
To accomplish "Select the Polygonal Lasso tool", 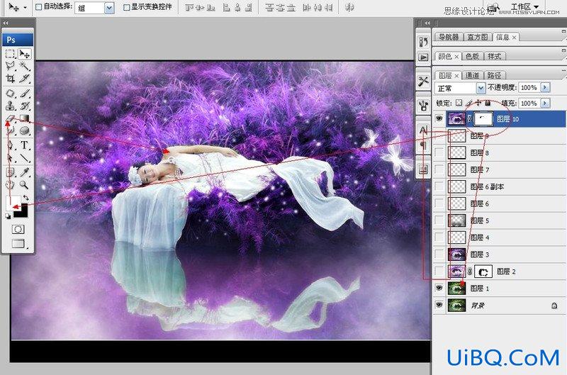I will pyautogui.click(x=10, y=66).
